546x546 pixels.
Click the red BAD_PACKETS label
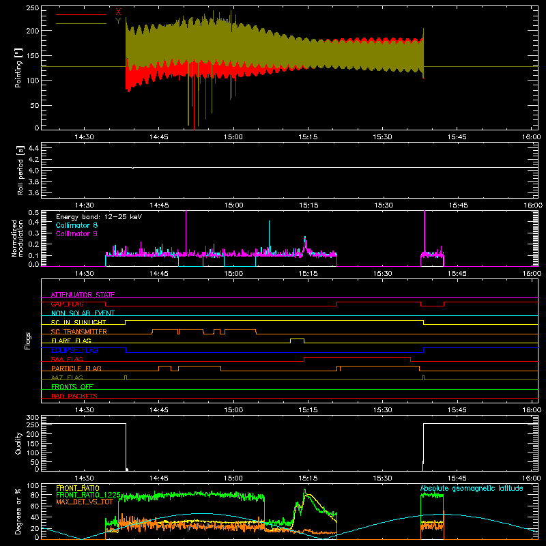(74, 396)
